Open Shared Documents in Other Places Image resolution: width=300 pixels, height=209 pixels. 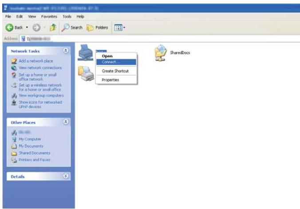pos(34,153)
